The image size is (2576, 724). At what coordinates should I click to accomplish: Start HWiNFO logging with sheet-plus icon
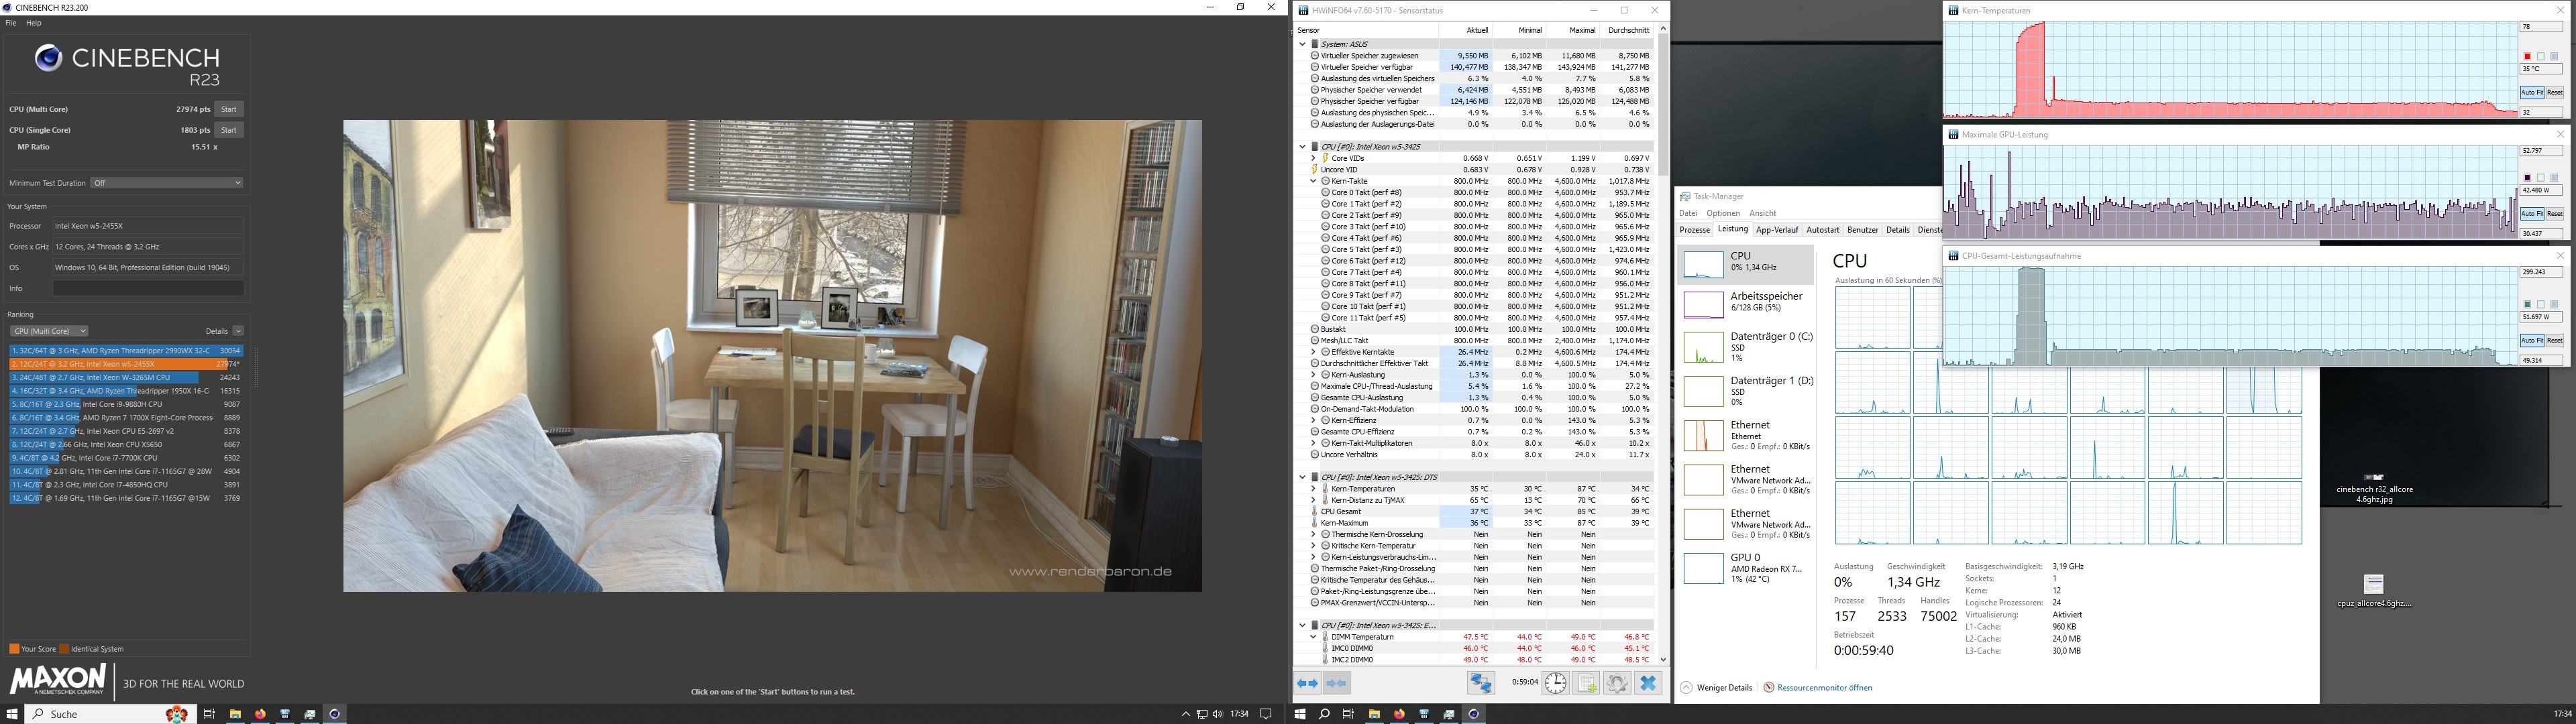tap(1586, 683)
